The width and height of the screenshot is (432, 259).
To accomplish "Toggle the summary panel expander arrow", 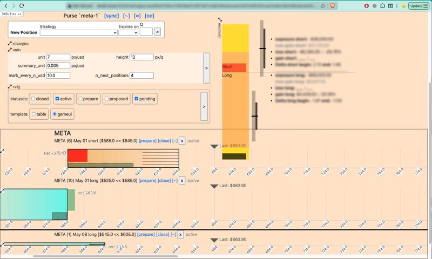I will click(220, 20).
